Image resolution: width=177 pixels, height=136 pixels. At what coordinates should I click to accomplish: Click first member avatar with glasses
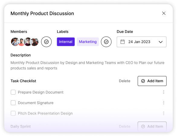point(14,42)
